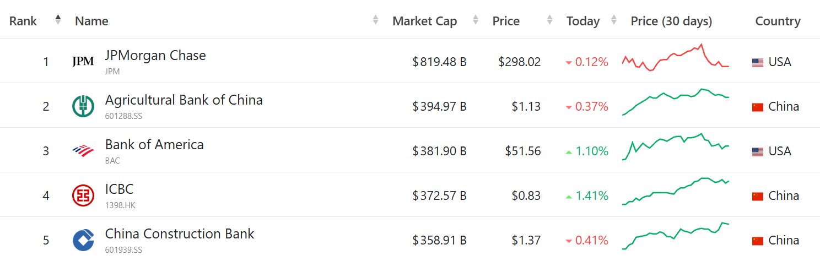This screenshot has width=820, height=261.
Task: Open the China Construction Bank link
Action: point(180,234)
